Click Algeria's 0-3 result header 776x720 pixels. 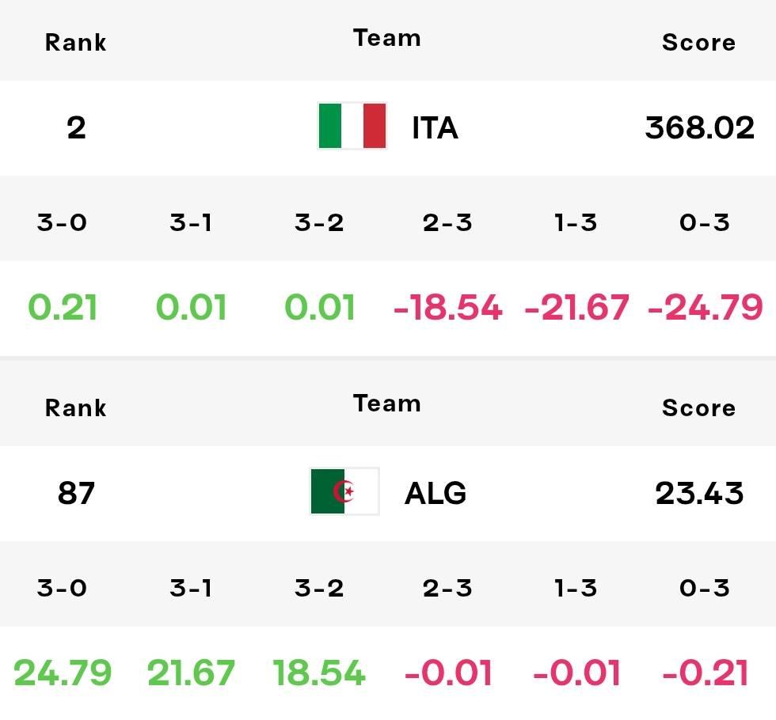pyautogui.click(x=704, y=588)
